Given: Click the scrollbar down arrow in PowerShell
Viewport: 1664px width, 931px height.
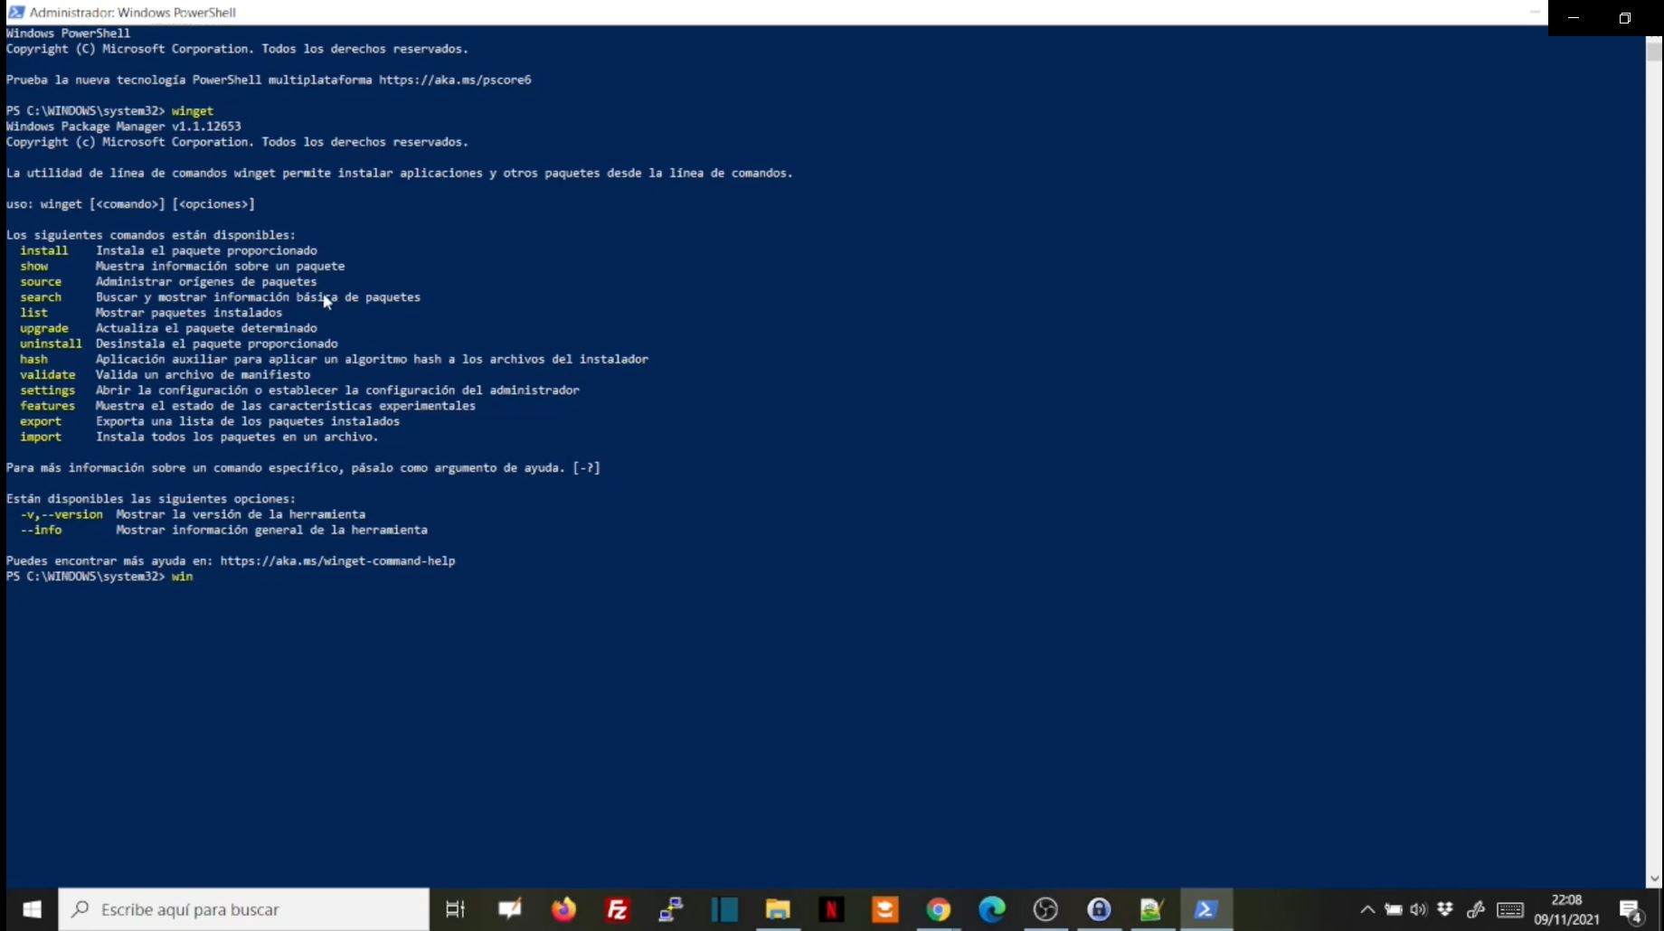Looking at the screenshot, I should point(1654,879).
